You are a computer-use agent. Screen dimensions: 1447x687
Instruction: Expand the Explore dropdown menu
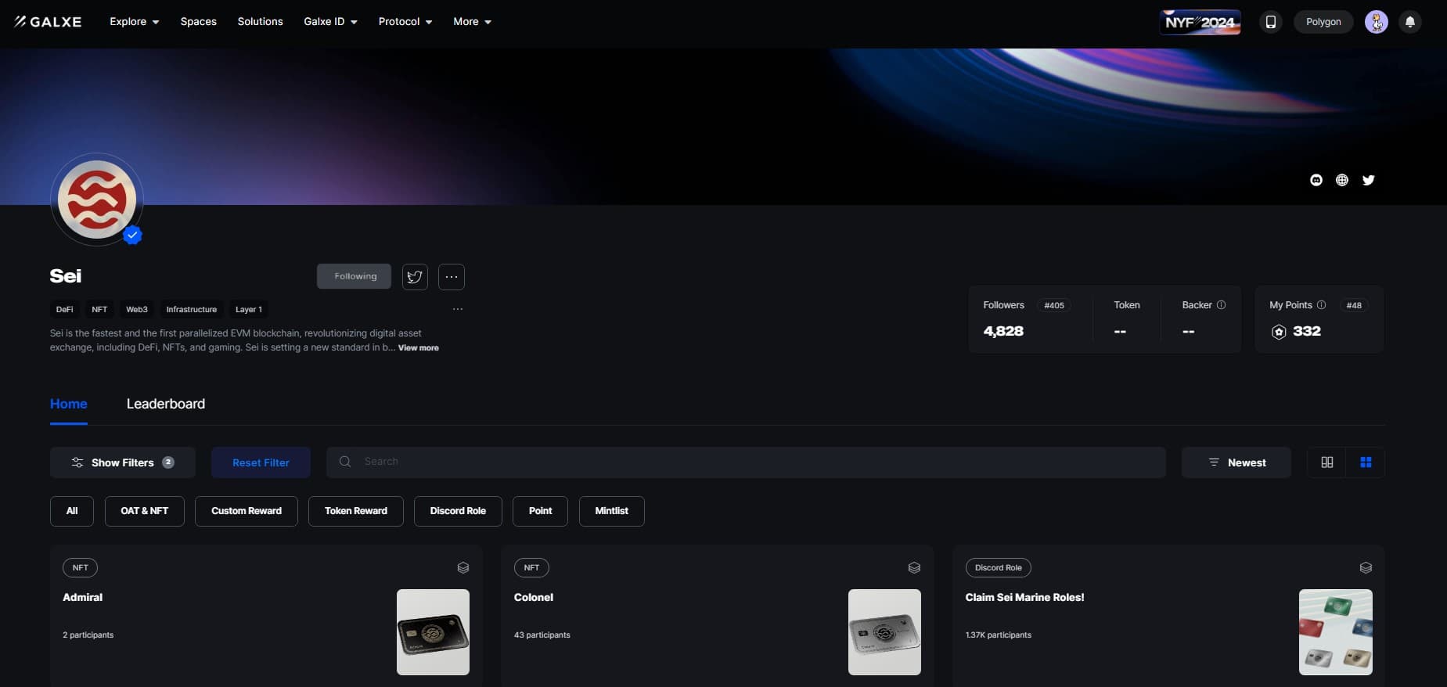pyautogui.click(x=135, y=22)
